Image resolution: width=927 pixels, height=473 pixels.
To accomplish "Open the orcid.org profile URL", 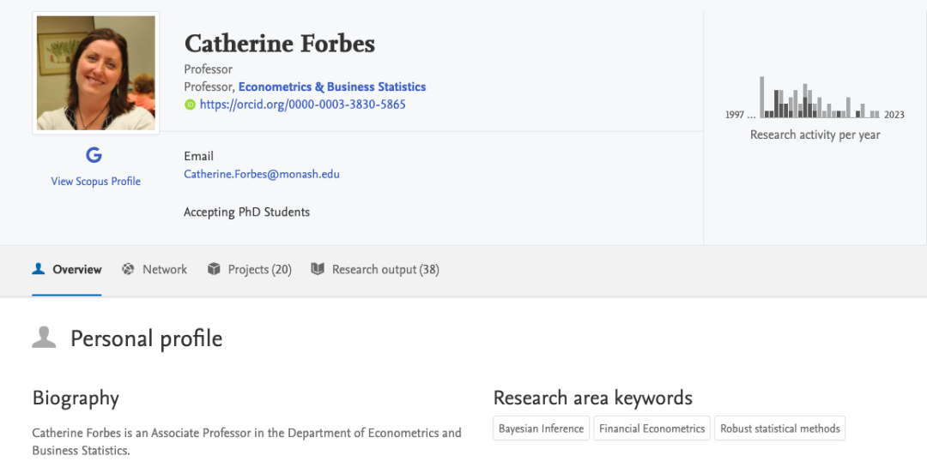I will [302, 105].
